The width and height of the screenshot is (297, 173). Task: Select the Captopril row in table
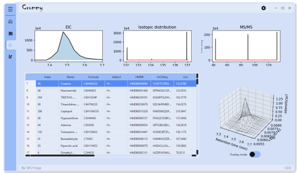click(111, 111)
